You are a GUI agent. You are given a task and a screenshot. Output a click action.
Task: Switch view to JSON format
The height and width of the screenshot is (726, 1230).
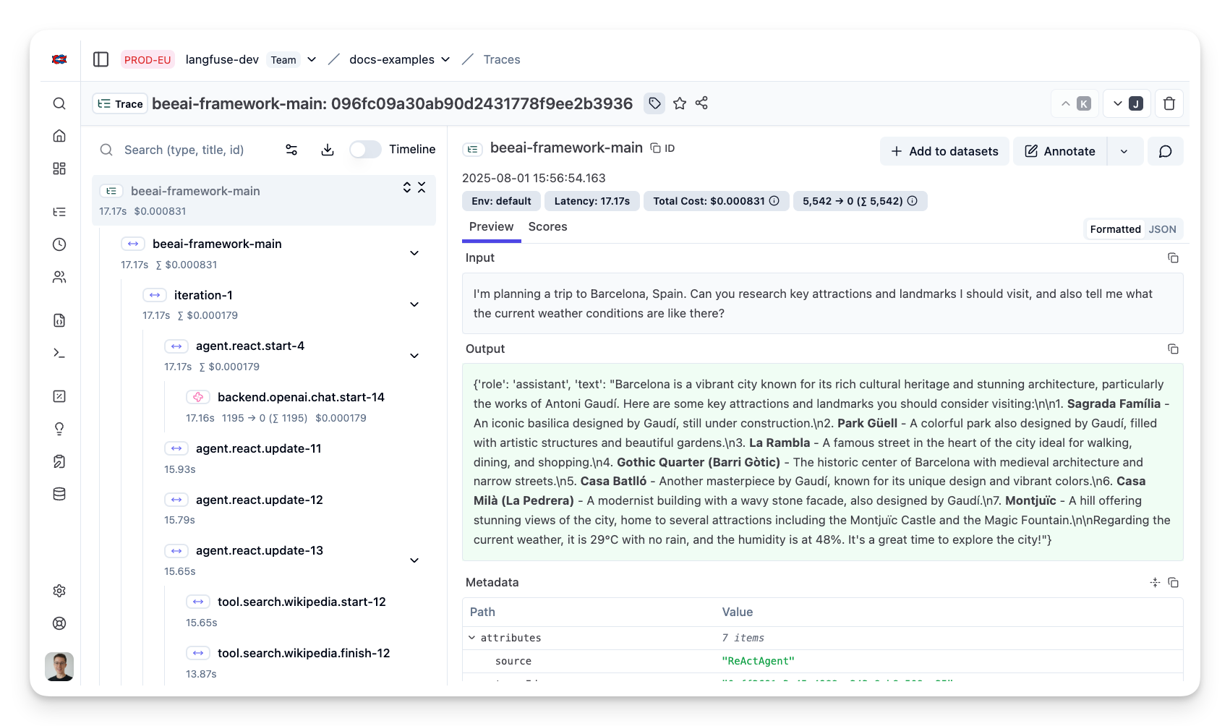1162,229
